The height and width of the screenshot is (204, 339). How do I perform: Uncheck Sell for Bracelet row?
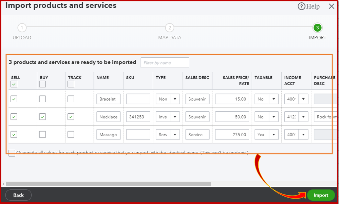pyautogui.click(x=14, y=99)
